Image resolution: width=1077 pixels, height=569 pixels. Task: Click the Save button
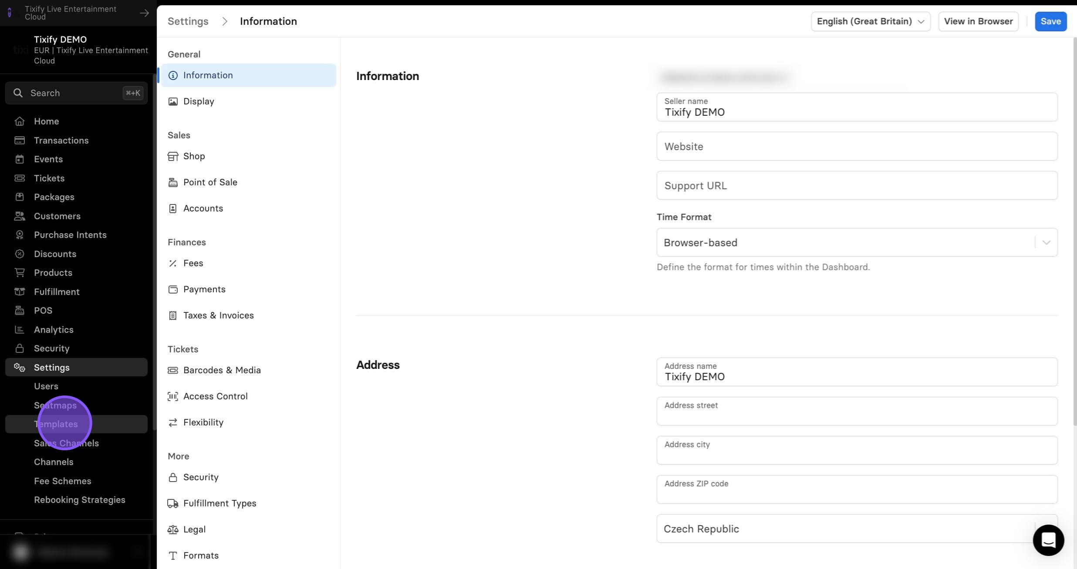click(x=1050, y=21)
